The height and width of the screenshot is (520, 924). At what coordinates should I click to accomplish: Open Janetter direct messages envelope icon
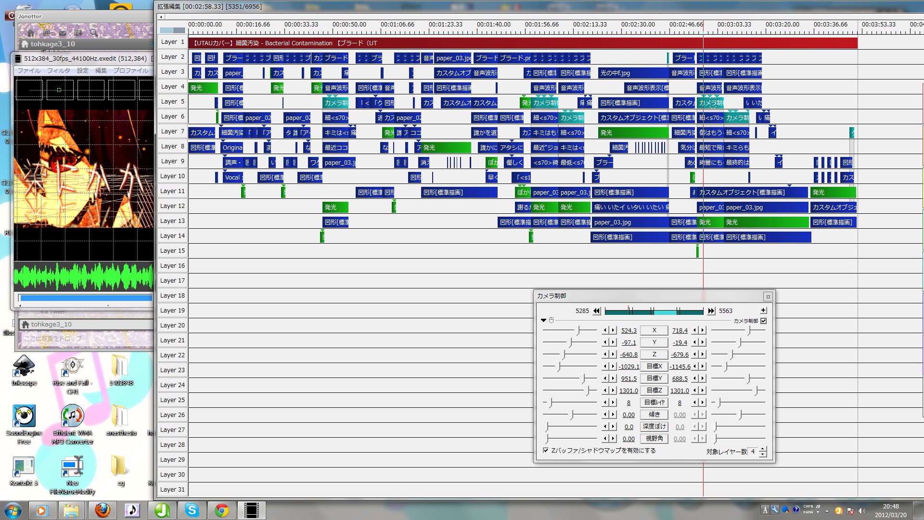[x=63, y=33]
